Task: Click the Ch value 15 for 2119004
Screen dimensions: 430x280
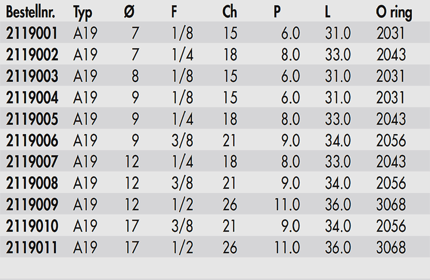Action: click(x=230, y=98)
